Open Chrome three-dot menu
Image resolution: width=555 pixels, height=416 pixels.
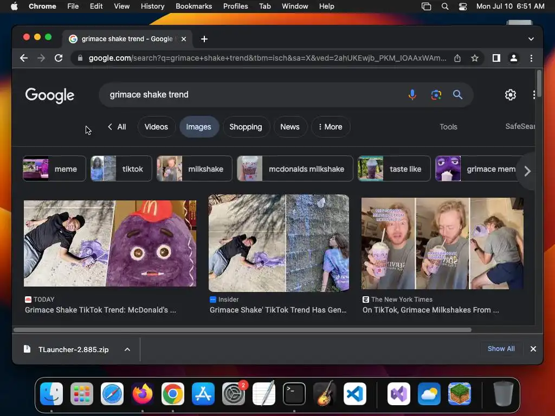531,58
